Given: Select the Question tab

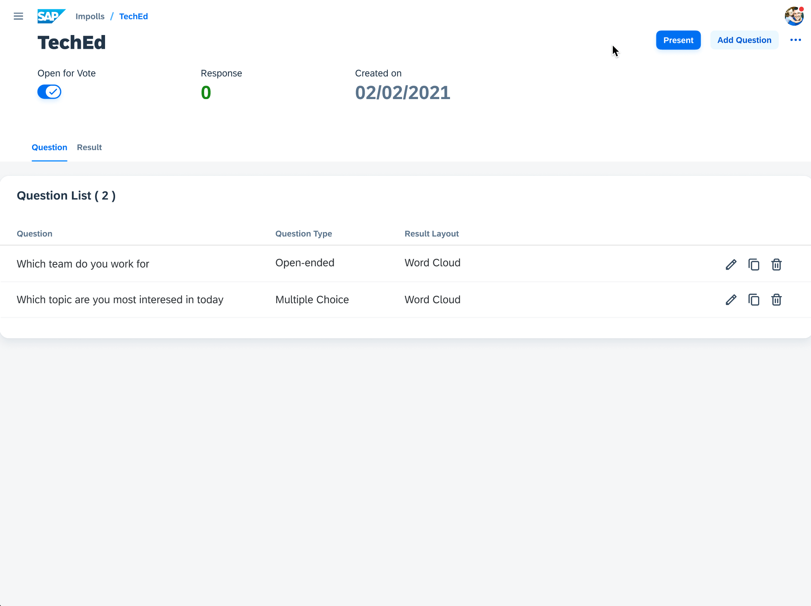Looking at the screenshot, I should point(49,147).
